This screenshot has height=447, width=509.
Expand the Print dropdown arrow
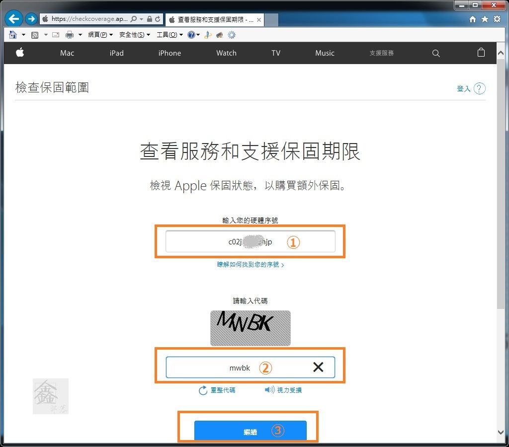click(x=80, y=35)
